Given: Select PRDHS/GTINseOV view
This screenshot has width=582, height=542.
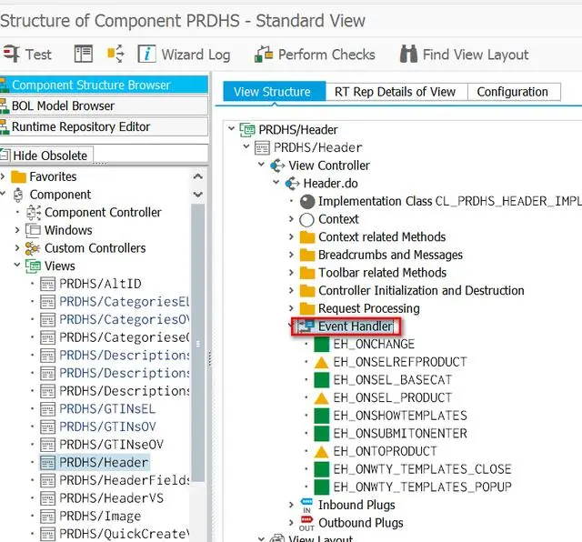Looking at the screenshot, I should [111, 445].
